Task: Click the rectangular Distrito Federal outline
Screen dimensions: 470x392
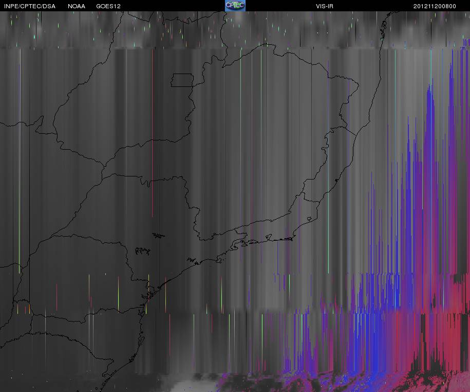Action: coord(182,80)
